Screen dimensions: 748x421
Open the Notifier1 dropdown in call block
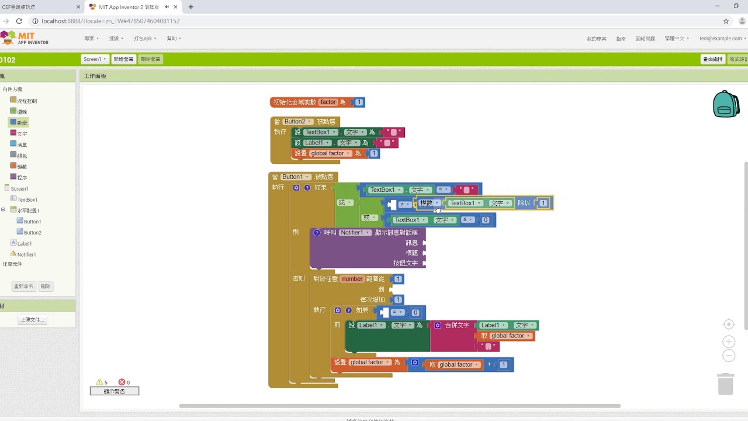click(355, 233)
